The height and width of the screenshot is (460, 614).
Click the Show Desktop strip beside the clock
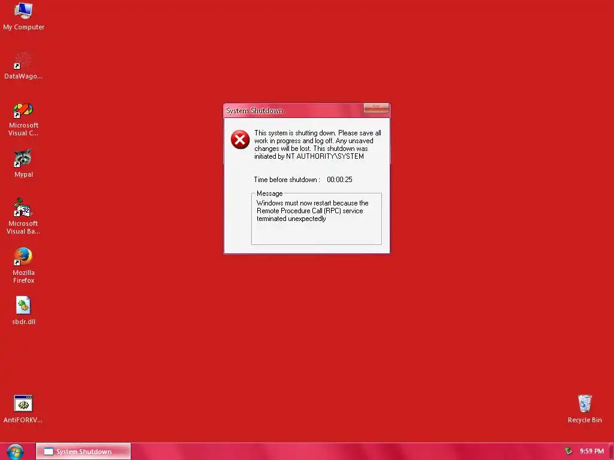coord(611,452)
